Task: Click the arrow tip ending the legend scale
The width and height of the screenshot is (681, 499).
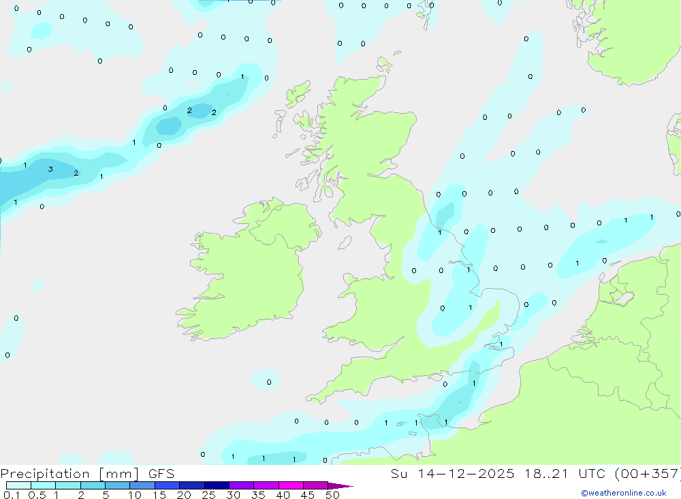Action: pyautogui.click(x=341, y=486)
